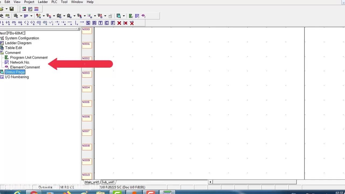Viewport: 345px width, 194px height.
Task: Click the Reset coil R boxed icon
Action: [x=94, y=23]
